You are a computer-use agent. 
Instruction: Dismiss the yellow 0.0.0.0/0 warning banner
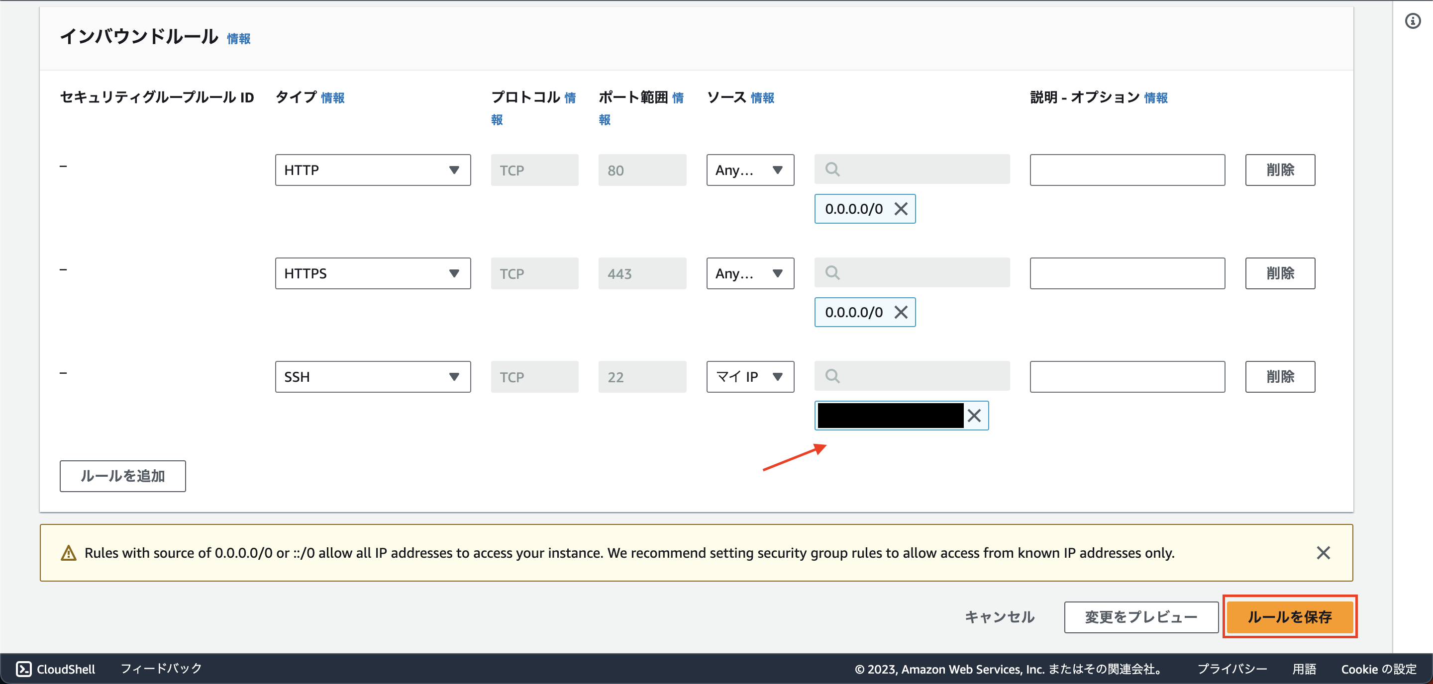(x=1323, y=553)
